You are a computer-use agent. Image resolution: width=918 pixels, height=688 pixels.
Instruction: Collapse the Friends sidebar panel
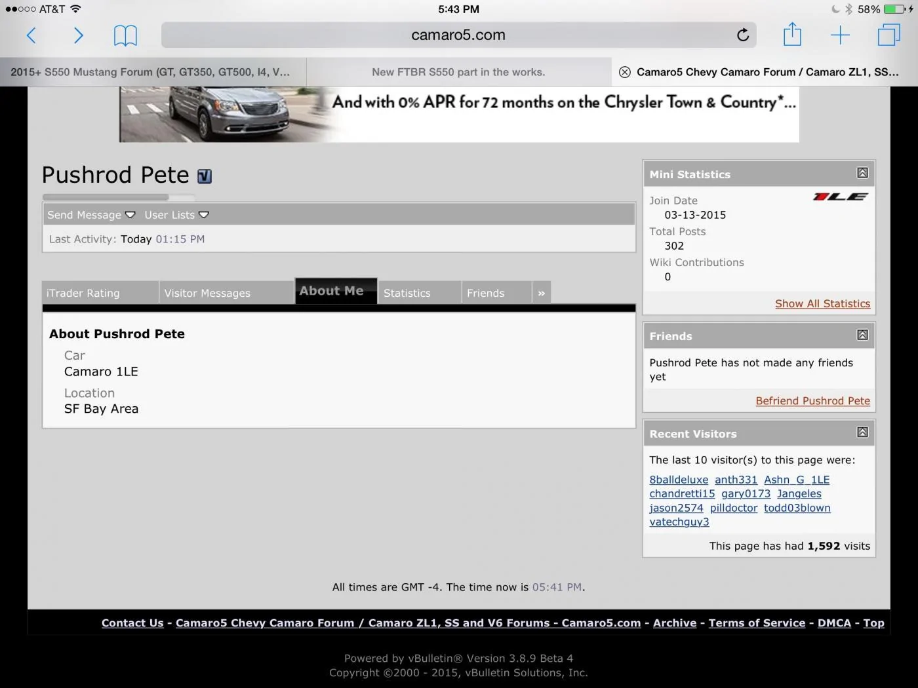point(862,335)
